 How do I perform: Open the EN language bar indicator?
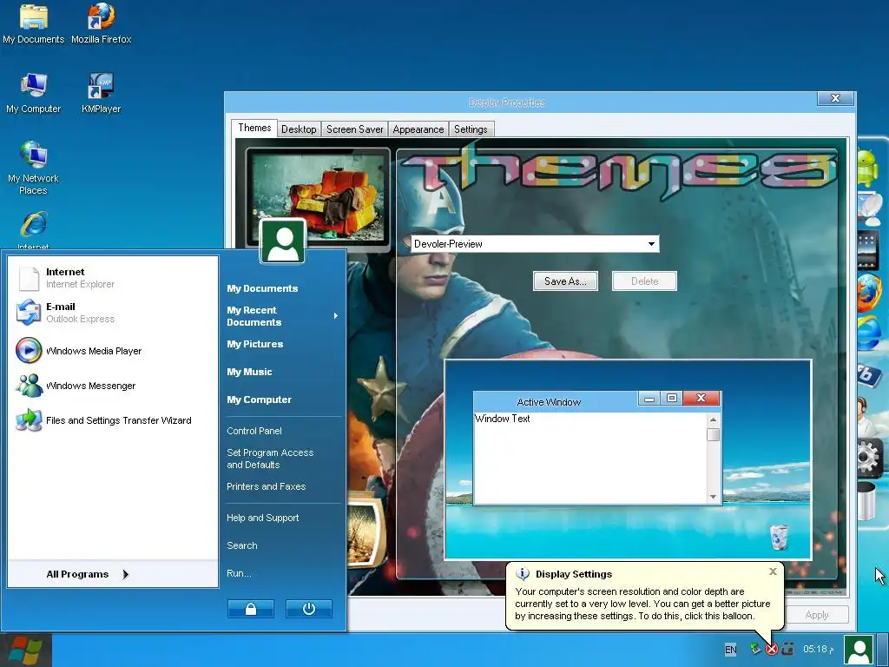click(x=730, y=650)
